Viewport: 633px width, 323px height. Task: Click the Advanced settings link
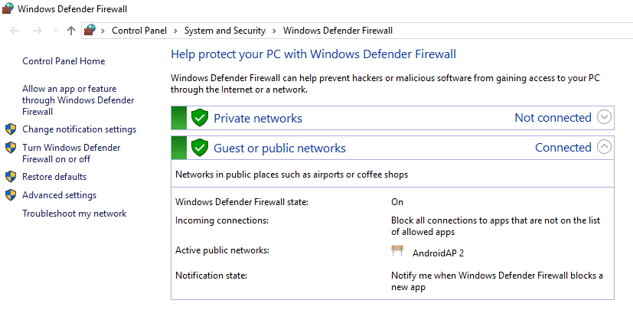click(x=59, y=195)
